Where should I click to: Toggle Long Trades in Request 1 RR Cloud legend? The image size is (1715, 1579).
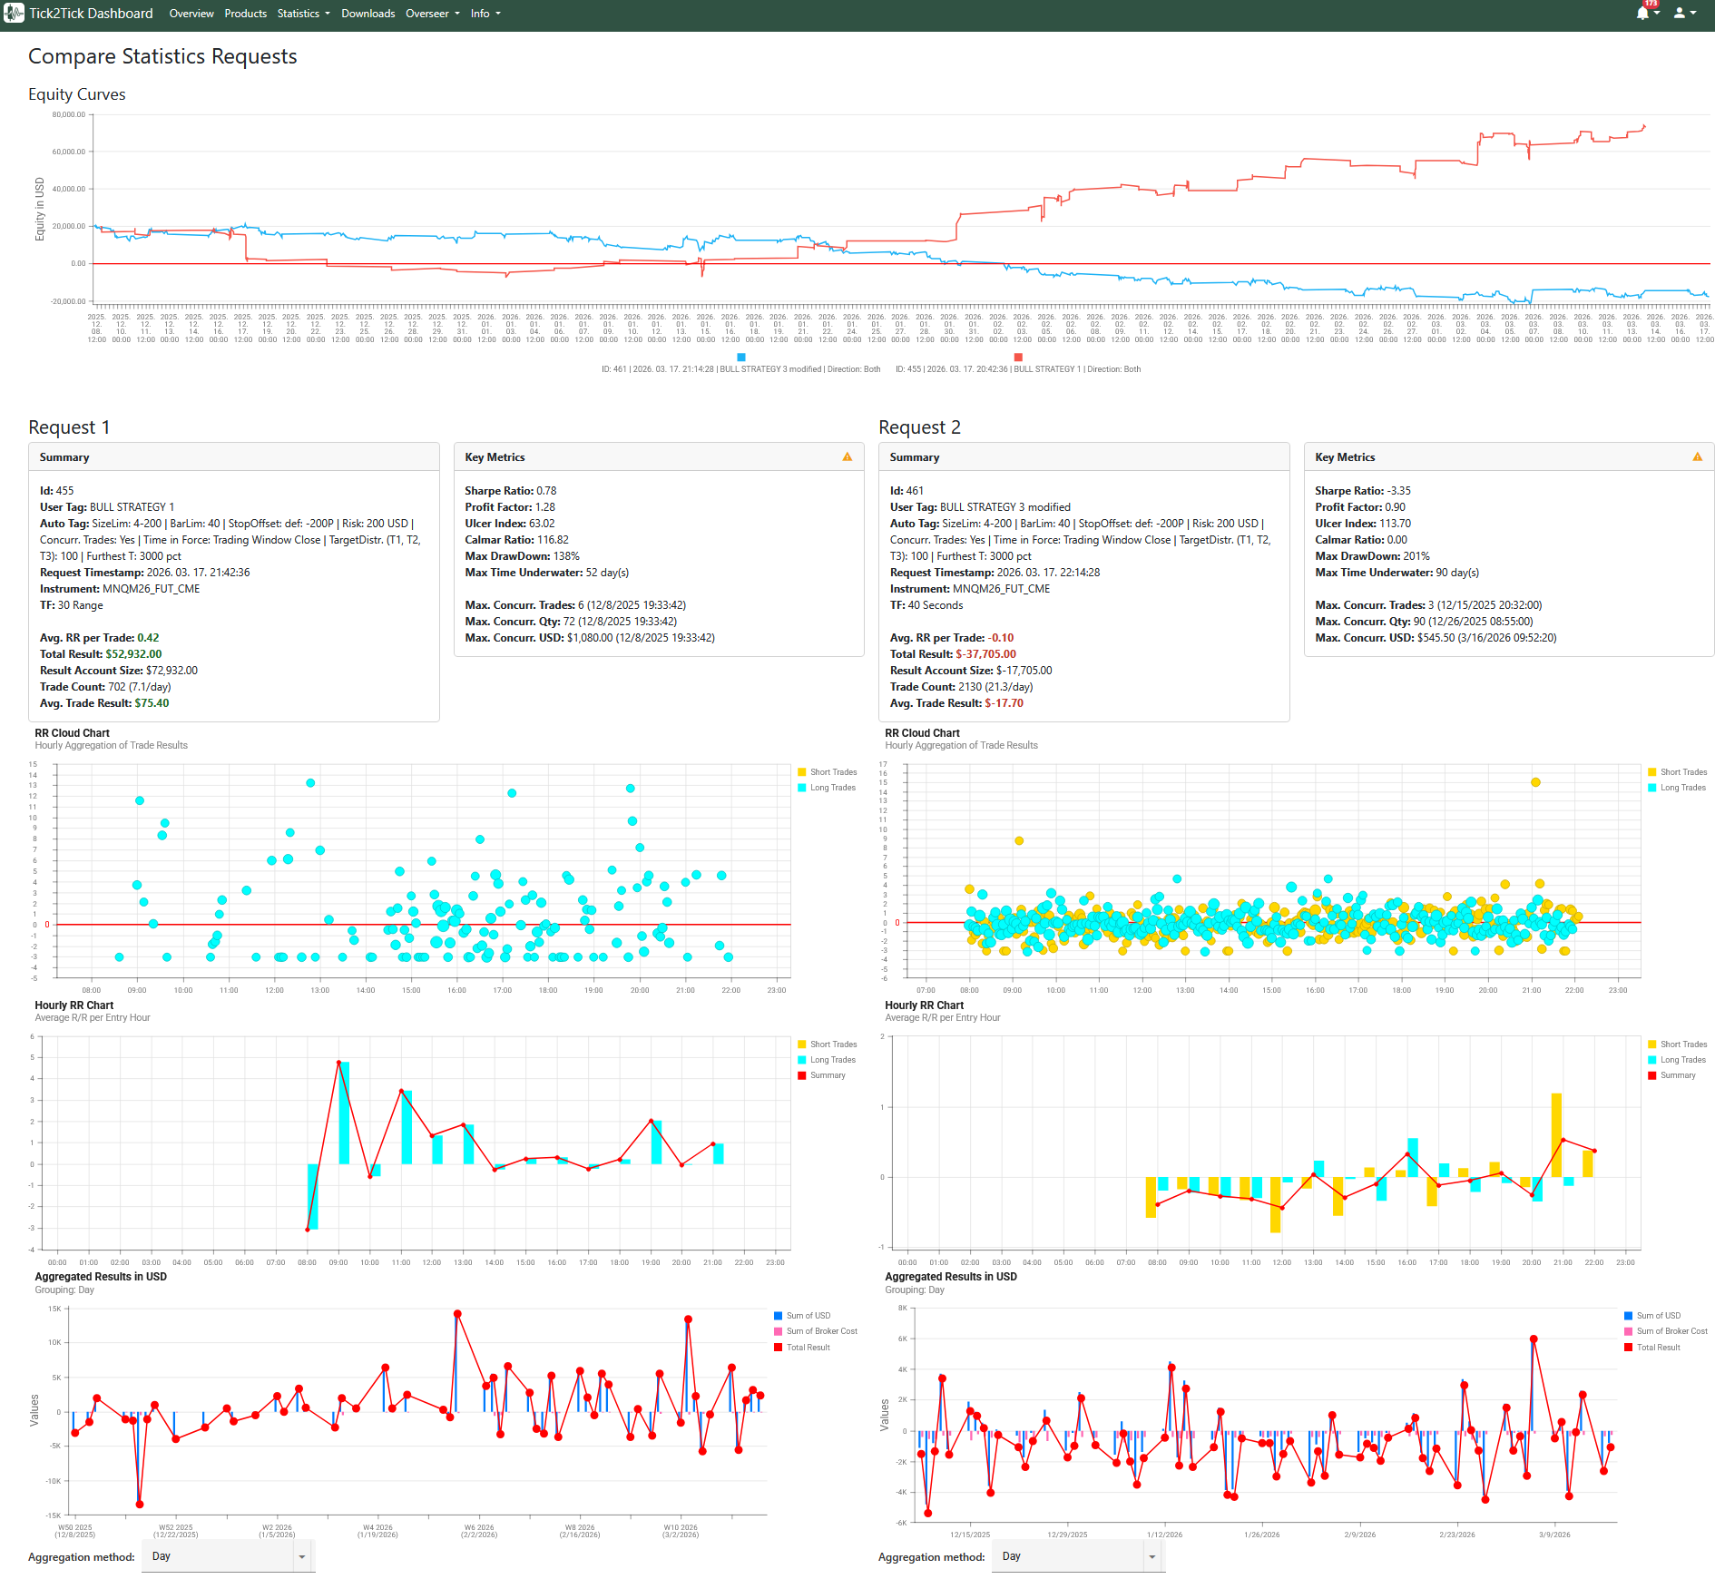click(x=802, y=788)
